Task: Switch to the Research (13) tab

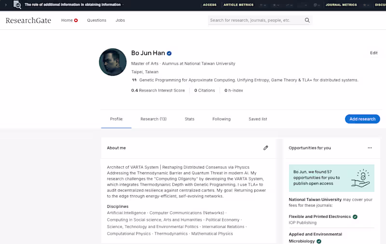Action: (x=153, y=119)
